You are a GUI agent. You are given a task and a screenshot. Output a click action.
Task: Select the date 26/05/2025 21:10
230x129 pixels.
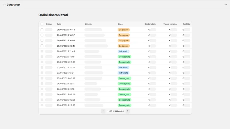[66, 89]
